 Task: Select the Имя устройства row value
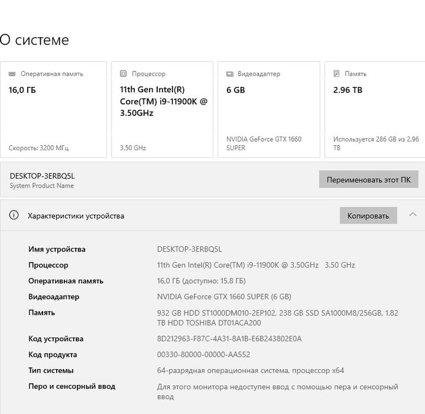[x=189, y=249]
